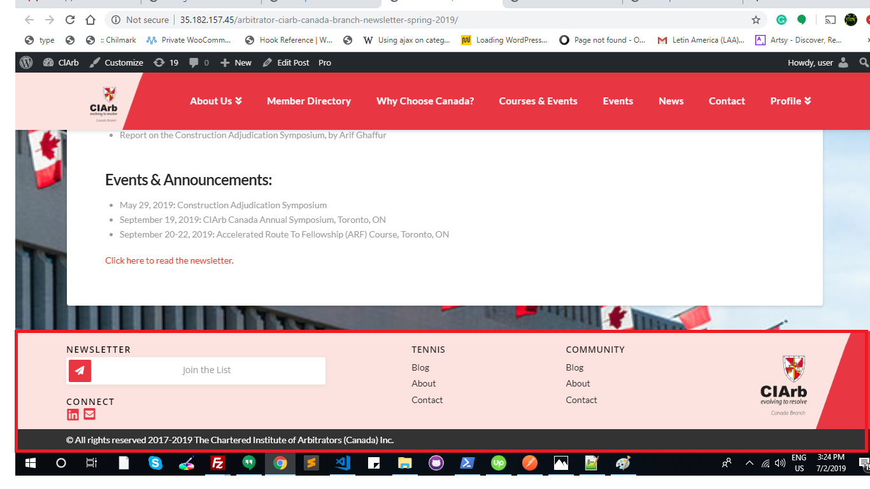Open the New content menu in admin bar
The width and height of the screenshot is (870, 489).
pos(236,62)
